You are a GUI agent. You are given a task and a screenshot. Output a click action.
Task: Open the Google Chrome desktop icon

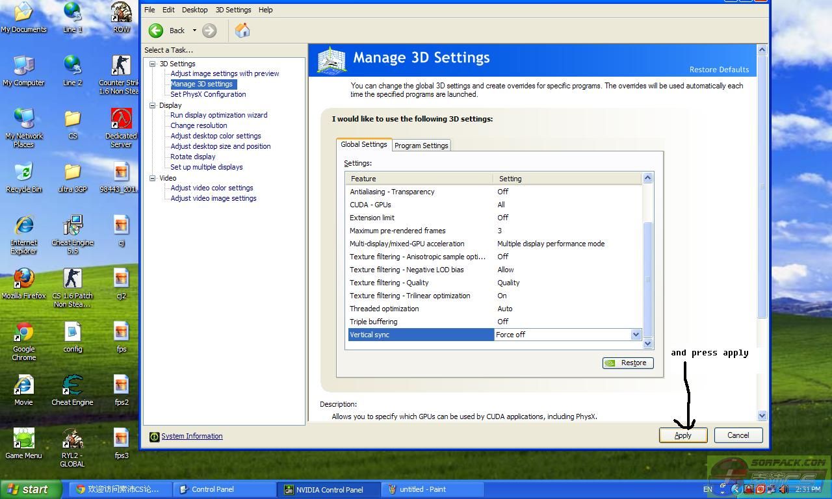click(x=24, y=333)
